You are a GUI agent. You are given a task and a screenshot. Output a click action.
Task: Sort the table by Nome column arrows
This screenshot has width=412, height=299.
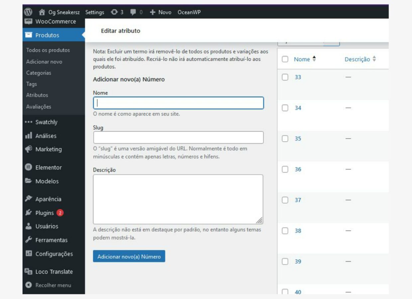pos(314,59)
